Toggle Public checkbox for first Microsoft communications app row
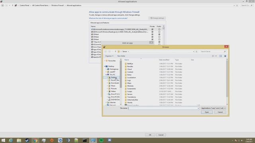255x143 pixels. click(x=159, y=29)
